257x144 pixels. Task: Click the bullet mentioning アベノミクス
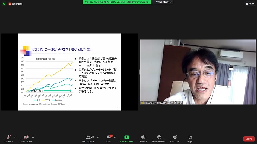(97, 82)
